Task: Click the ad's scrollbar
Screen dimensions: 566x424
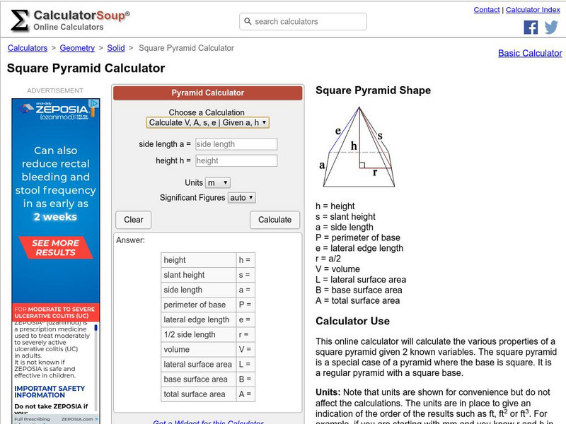Action: click(x=96, y=367)
